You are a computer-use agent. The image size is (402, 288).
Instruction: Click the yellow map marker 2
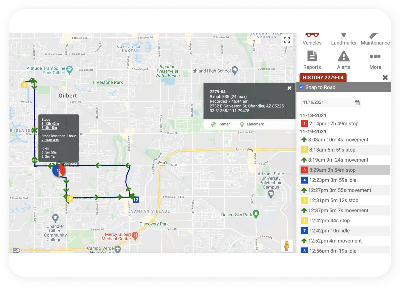click(x=24, y=85)
